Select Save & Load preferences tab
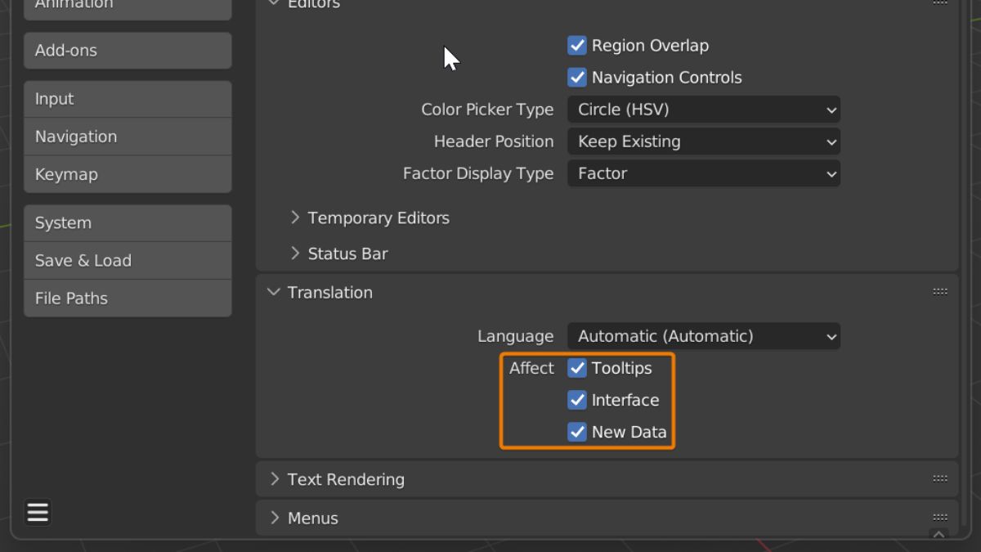Viewport: 981px width, 552px height. 128,261
